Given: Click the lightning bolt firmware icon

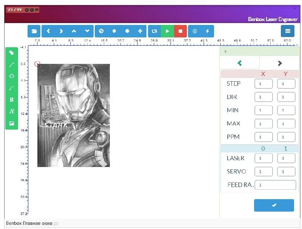Looking at the screenshot, I should pyautogui.click(x=207, y=31).
